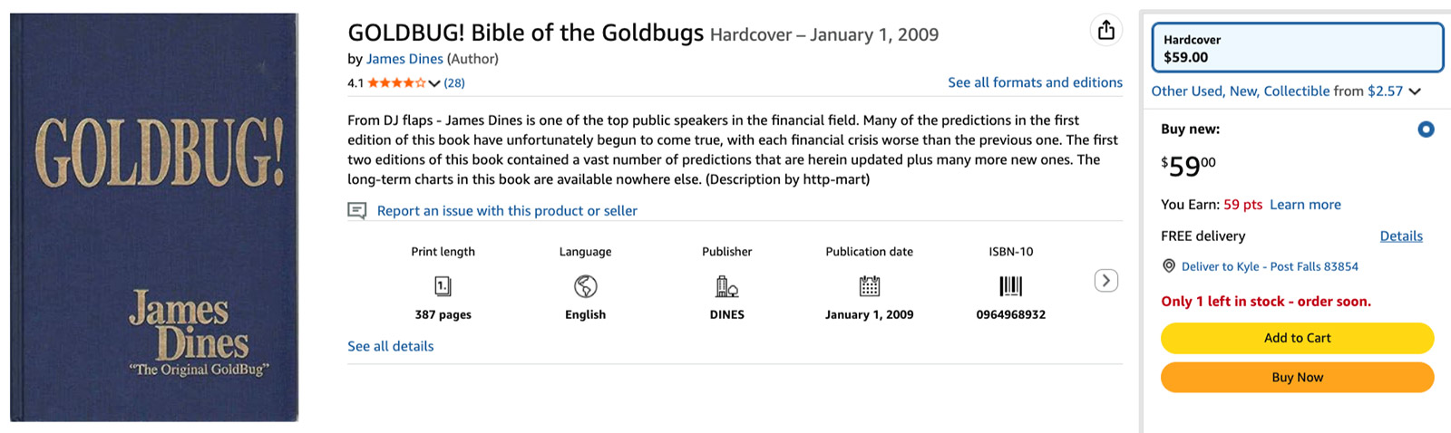Viewport: 1451px width, 433px height.
Task: Click the report issue speech bubble icon
Action: click(x=357, y=211)
